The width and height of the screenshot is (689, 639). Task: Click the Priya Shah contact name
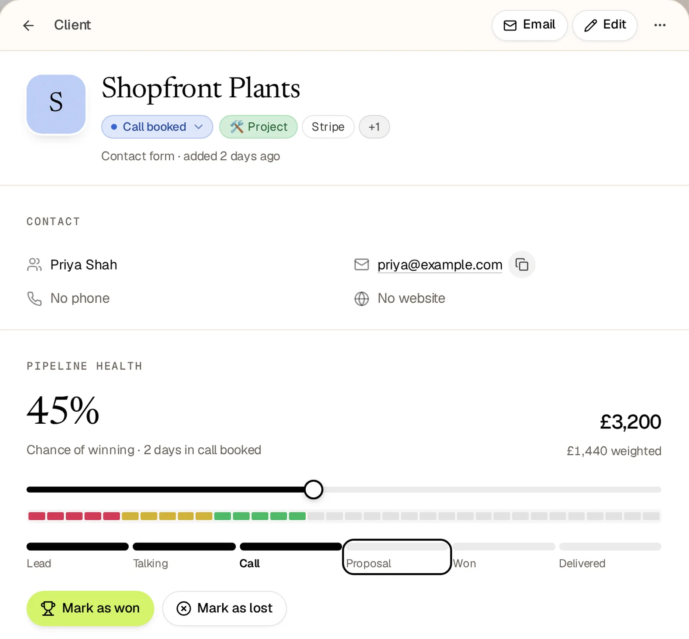coord(84,265)
